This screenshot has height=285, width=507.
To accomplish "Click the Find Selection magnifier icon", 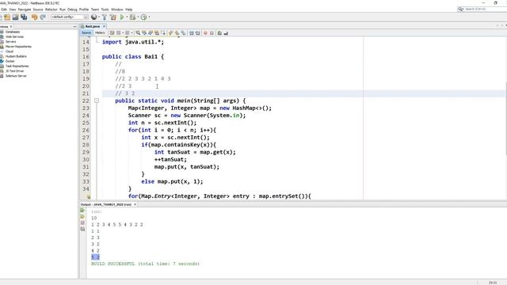I will pos(138,32).
